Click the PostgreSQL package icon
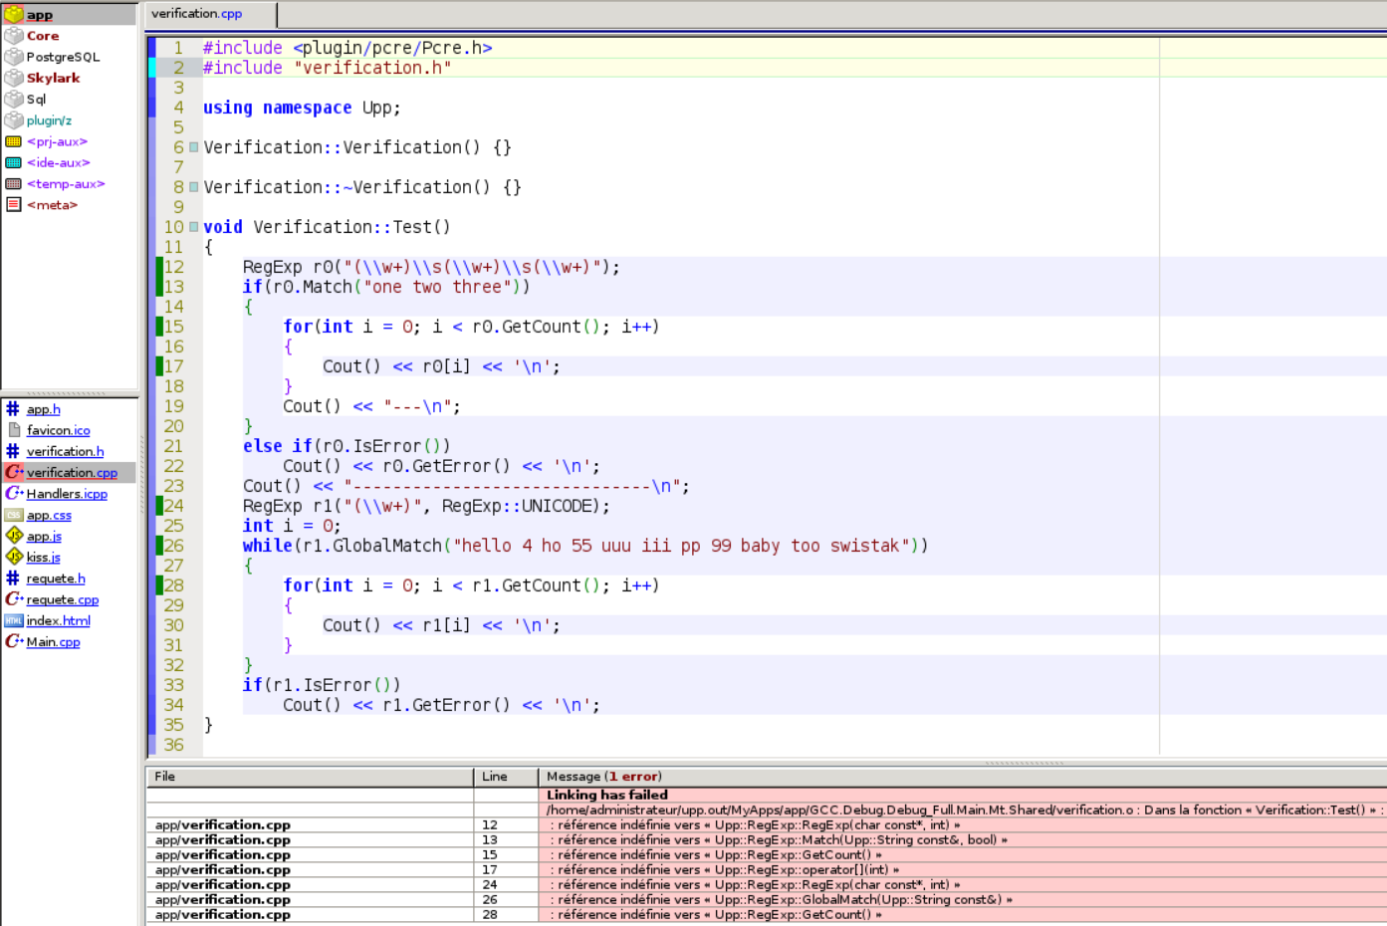The height and width of the screenshot is (926, 1387). coord(13,57)
